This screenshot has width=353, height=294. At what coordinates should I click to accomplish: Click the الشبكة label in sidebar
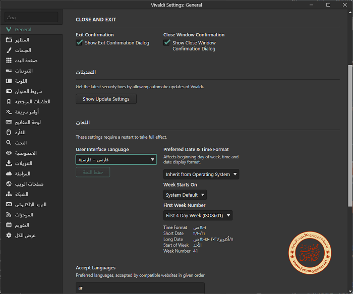point(22,194)
